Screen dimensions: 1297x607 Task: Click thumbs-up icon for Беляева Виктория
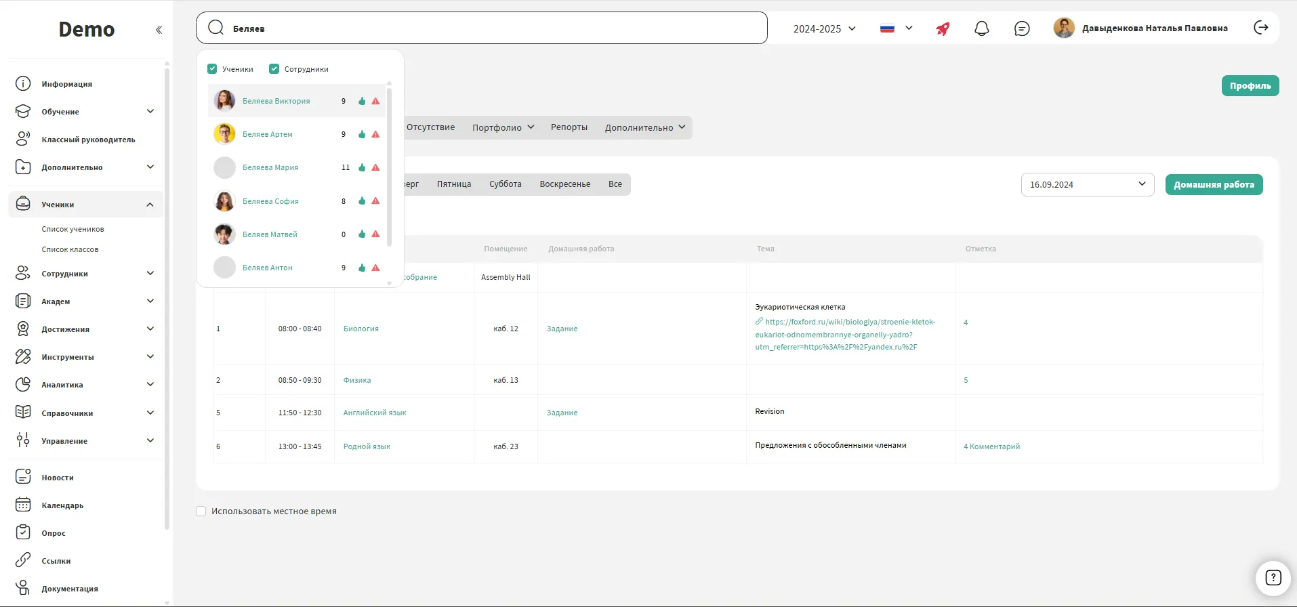pos(362,102)
